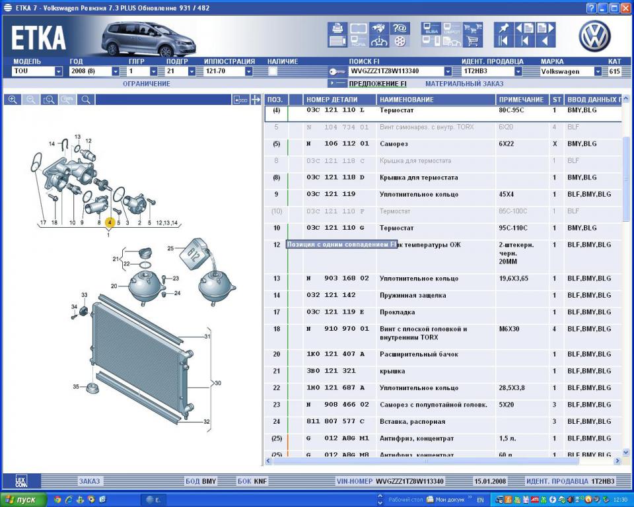Click the illustration thumbnails strip icon
This screenshot has width=634, height=507.
[x=240, y=100]
